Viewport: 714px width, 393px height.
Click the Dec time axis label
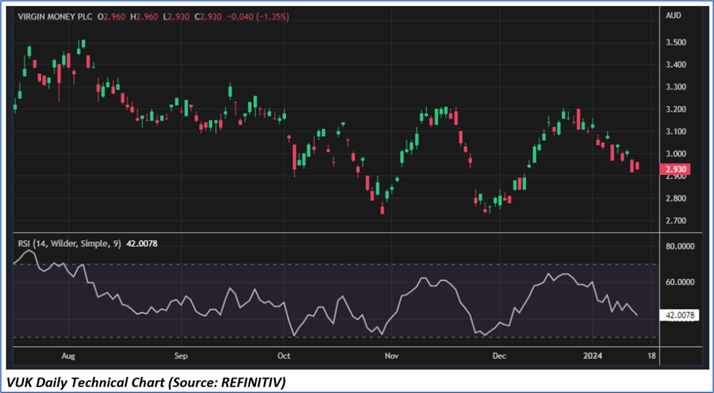pos(499,356)
